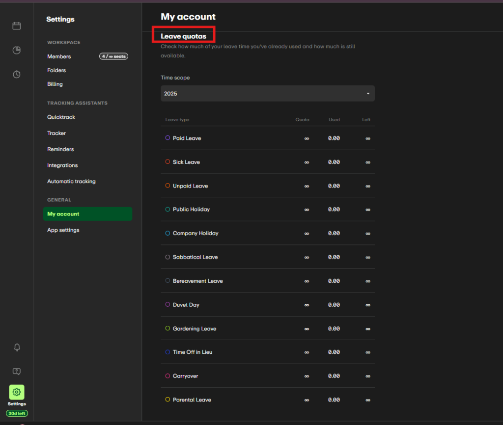Click the My account page heading
This screenshot has height=425, width=503.
coord(188,17)
